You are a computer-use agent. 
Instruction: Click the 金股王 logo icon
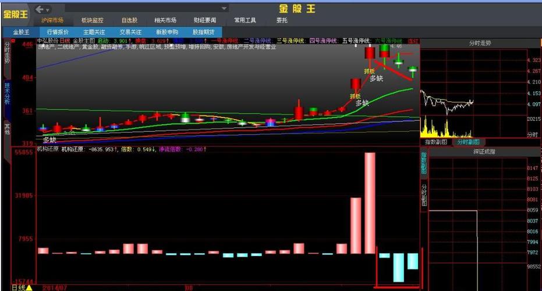(x=15, y=14)
